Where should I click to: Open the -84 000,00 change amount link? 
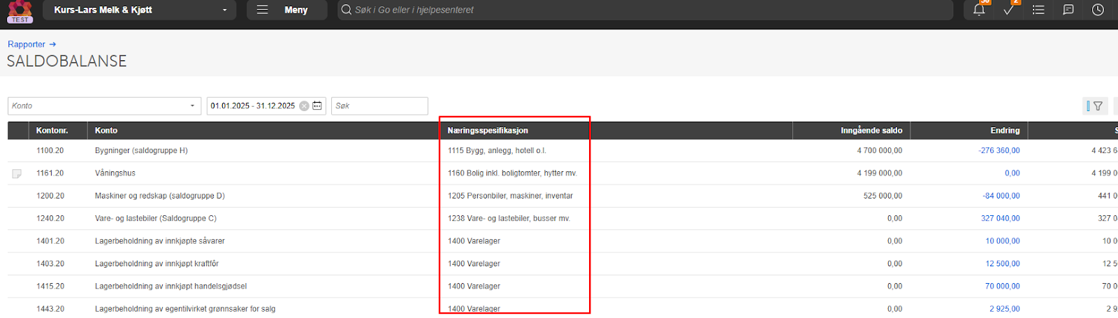click(x=1001, y=196)
